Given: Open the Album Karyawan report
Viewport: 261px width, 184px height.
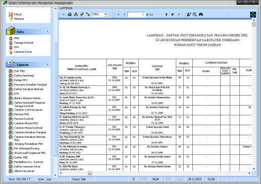Looking at the screenshot, I should 22,171.
